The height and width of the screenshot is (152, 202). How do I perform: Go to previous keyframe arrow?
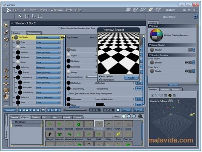coord(48,110)
